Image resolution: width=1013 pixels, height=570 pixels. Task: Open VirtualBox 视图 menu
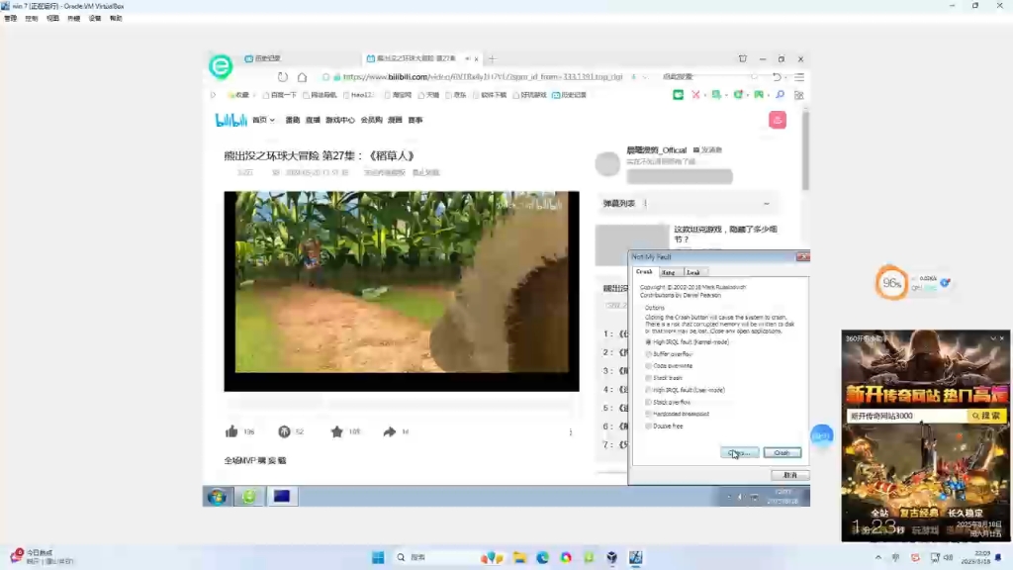pyautogui.click(x=52, y=19)
